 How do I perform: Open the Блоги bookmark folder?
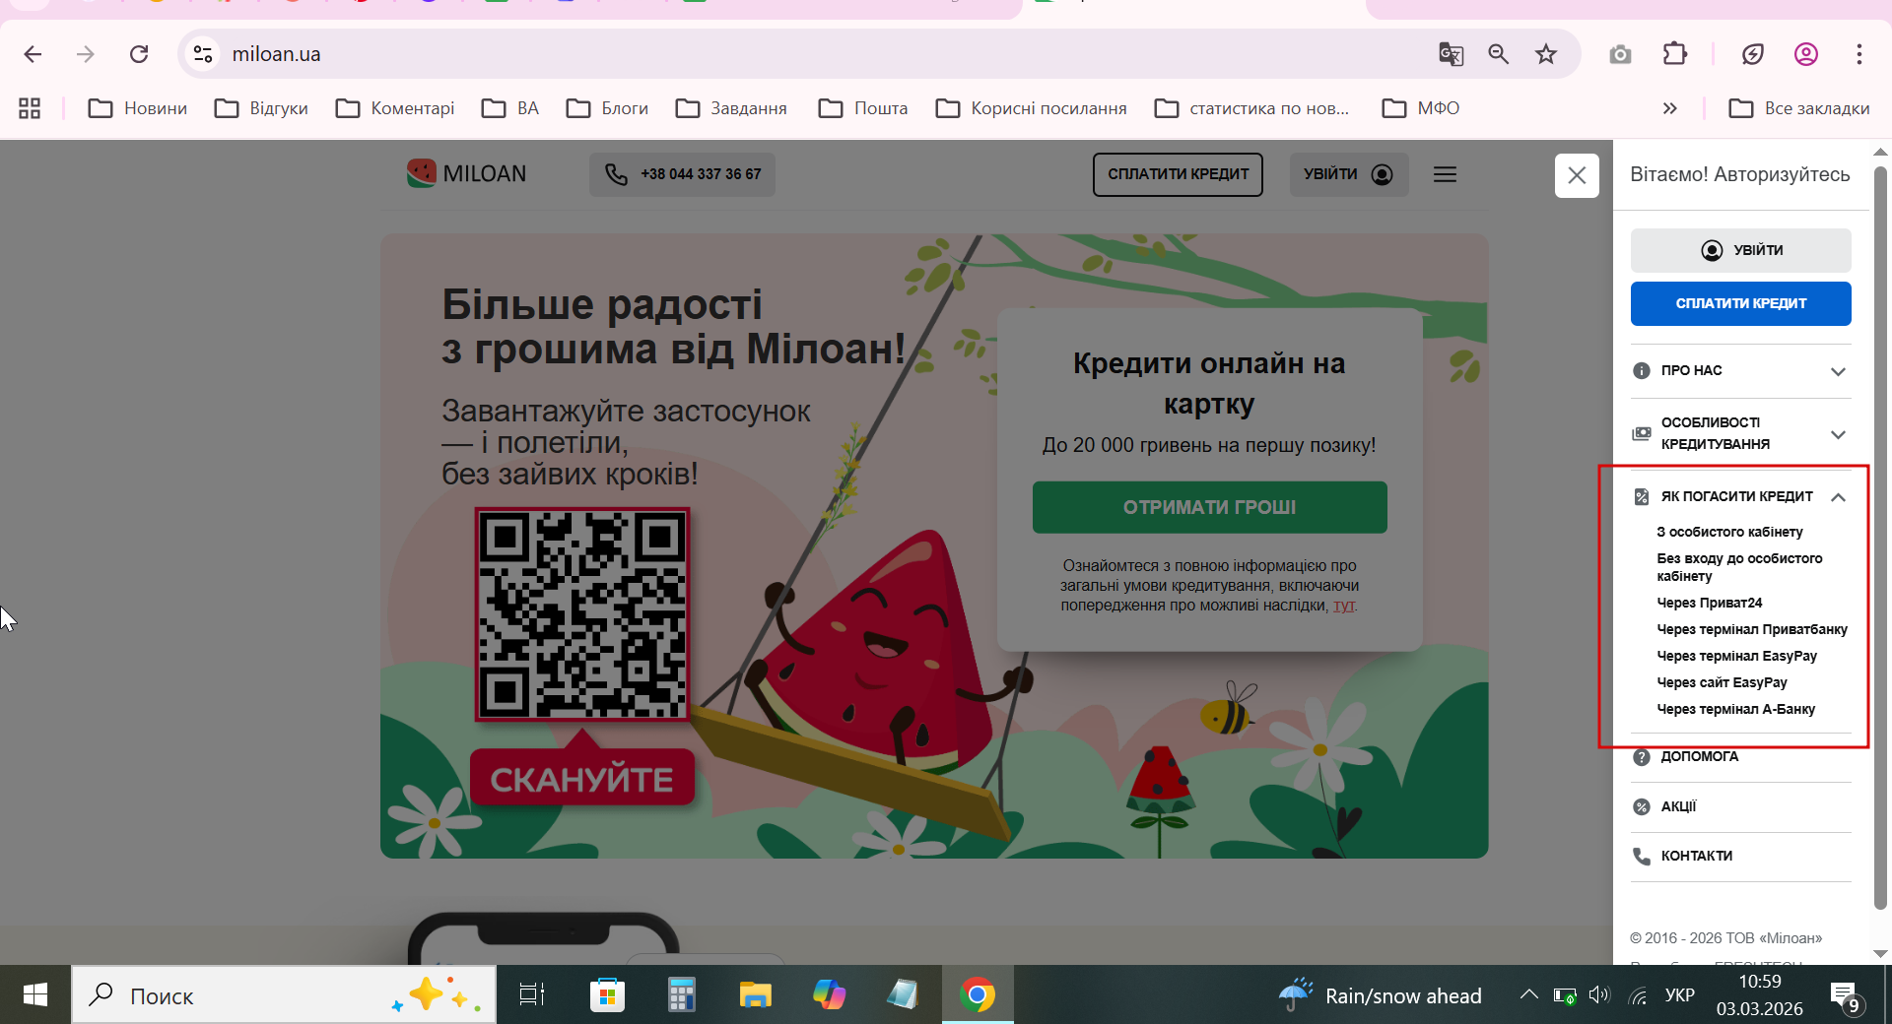pyautogui.click(x=607, y=108)
